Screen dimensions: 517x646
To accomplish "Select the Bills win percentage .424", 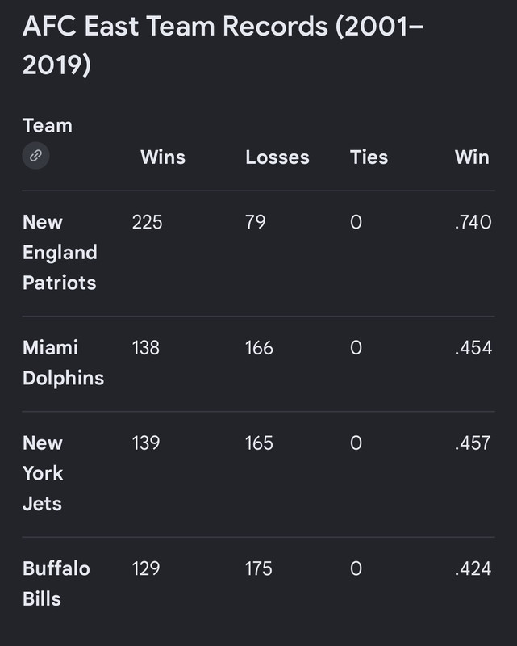I will [x=473, y=569].
